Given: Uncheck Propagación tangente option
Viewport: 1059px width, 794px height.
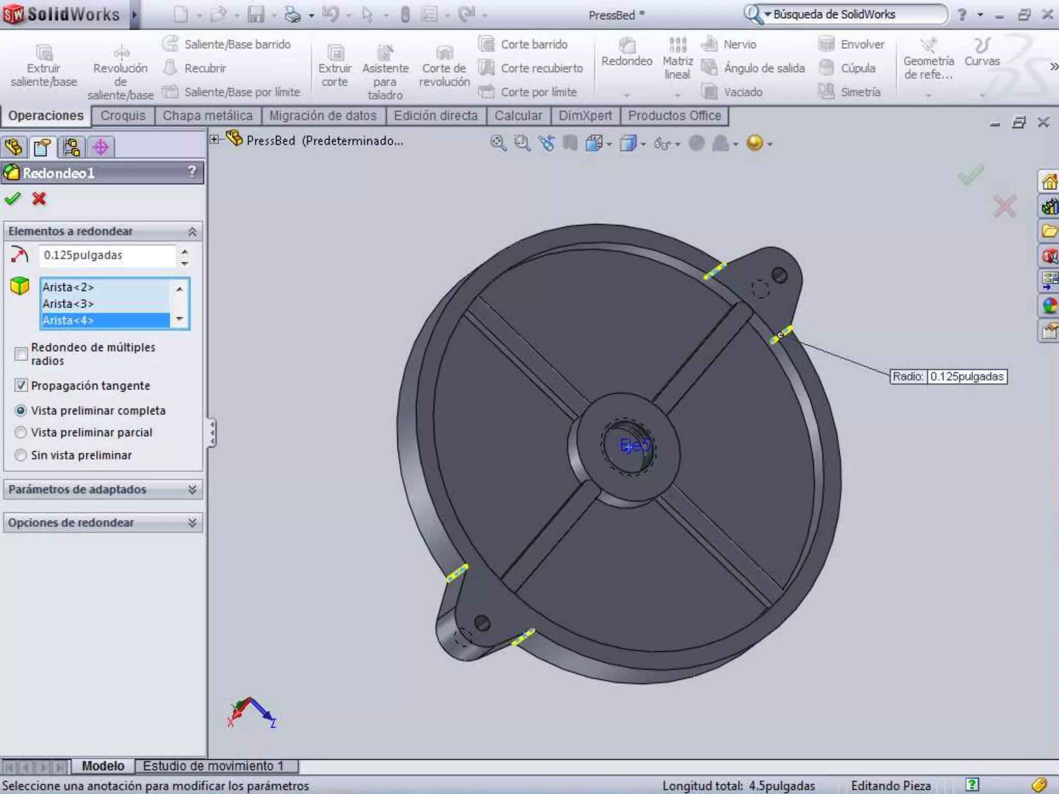Looking at the screenshot, I should pyautogui.click(x=21, y=386).
